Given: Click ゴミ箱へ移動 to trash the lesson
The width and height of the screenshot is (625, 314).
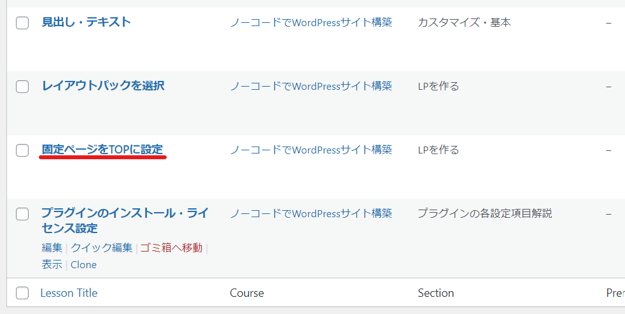Looking at the screenshot, I should coord(171,248).
